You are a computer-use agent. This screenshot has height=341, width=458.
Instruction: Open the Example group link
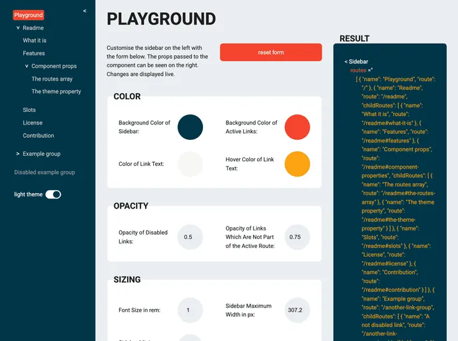(x=41, y=154)
